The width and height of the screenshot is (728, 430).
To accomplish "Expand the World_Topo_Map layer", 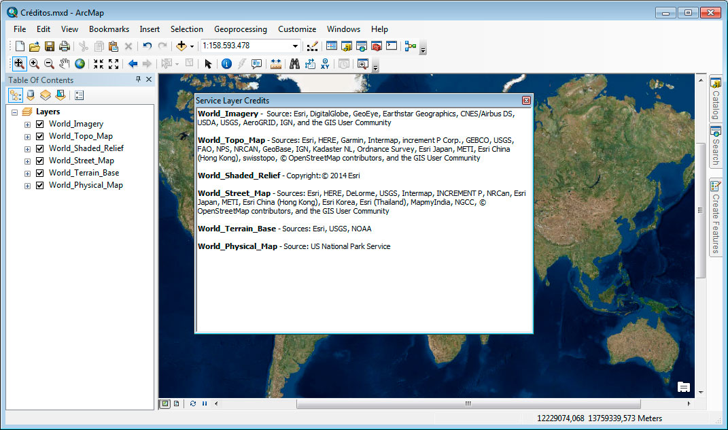I will pyautogui.click(x=27, y=137).
